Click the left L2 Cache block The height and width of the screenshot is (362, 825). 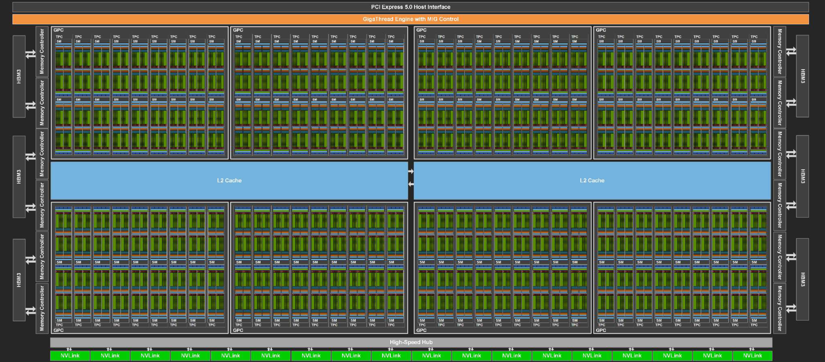[229, 180]
